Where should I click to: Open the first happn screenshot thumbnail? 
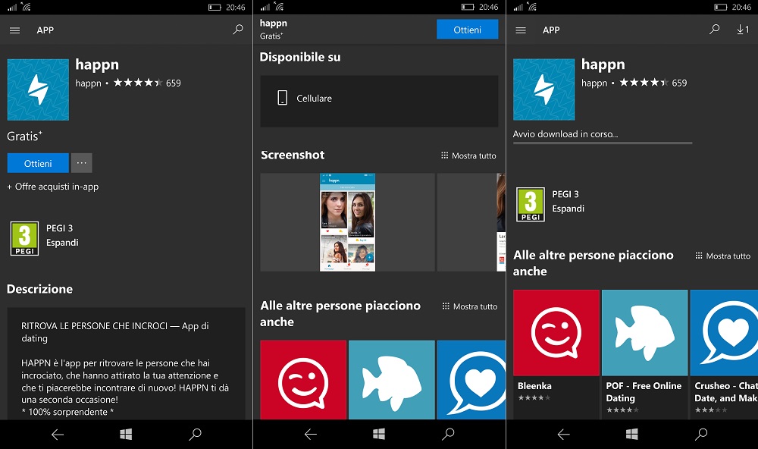(x=347, y=222)
